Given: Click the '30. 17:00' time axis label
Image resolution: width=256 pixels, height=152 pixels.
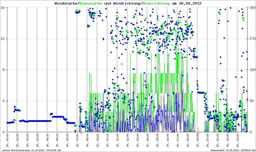Looking at the screenshot, I should 178,140.
